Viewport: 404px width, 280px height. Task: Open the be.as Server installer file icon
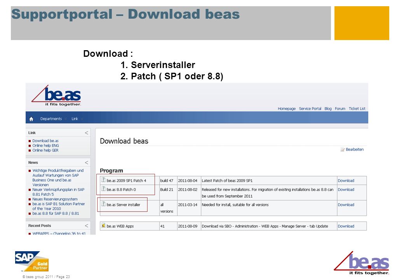click(104, 204)
